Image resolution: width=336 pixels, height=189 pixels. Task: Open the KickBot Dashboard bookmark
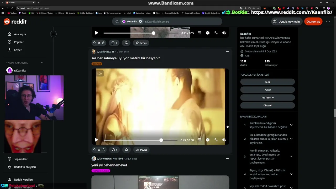pyautogui.click(x=85, y=13)
